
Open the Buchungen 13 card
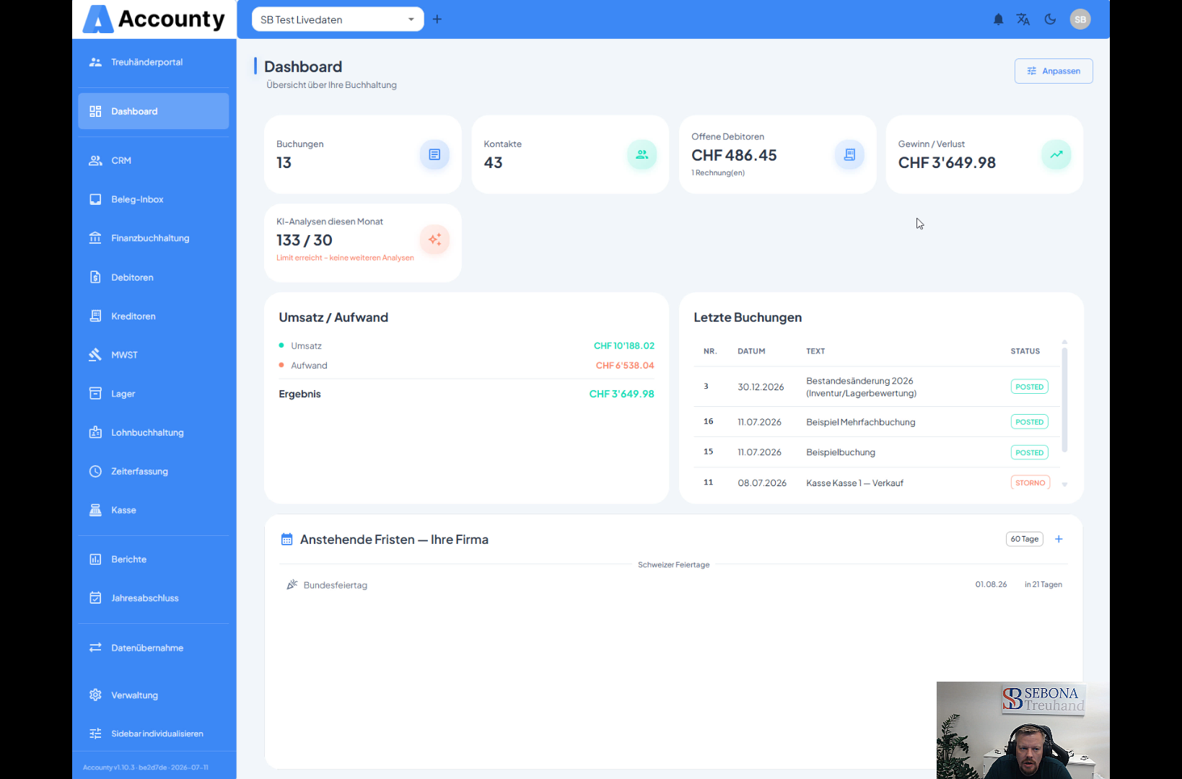[363, 154]
